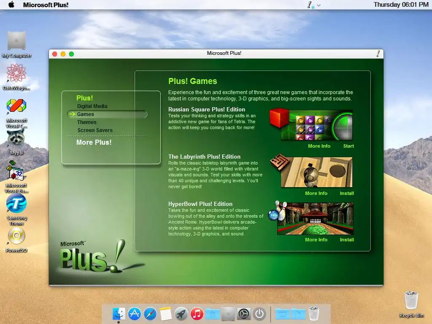The width and height of the screenshot is (432, 324).
Task: Open the Finder icon in the dock
Action: [119, 314]
